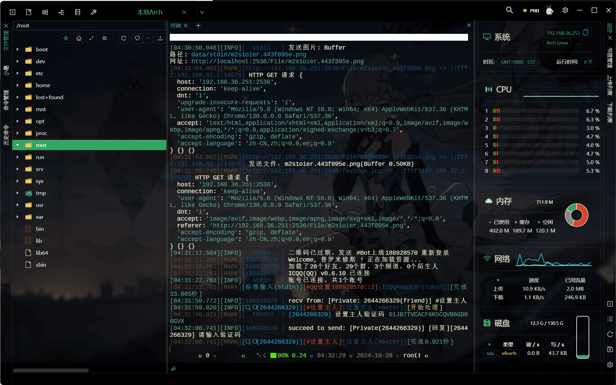
Task: Click the heart favorites icon in file toolbar
Action: click(x=137, y=38)
